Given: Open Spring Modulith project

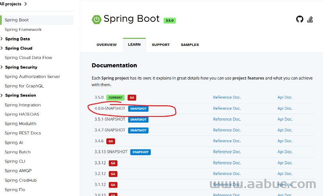Looking at the screenshot, I should pyautogui.click(x=20, y=124).
